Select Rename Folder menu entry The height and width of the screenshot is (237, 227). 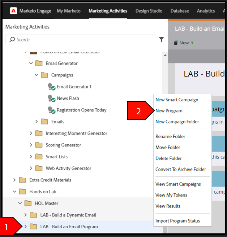click(x=170, y=136)
